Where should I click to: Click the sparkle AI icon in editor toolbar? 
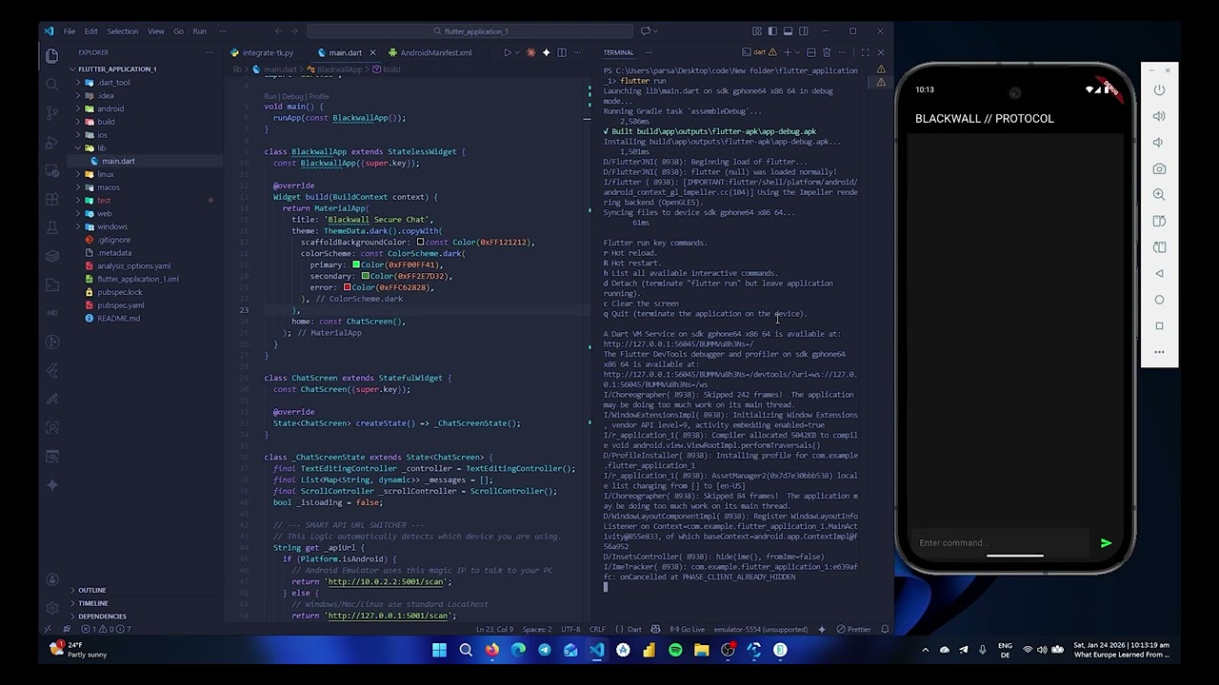click(x=546, y=52)
